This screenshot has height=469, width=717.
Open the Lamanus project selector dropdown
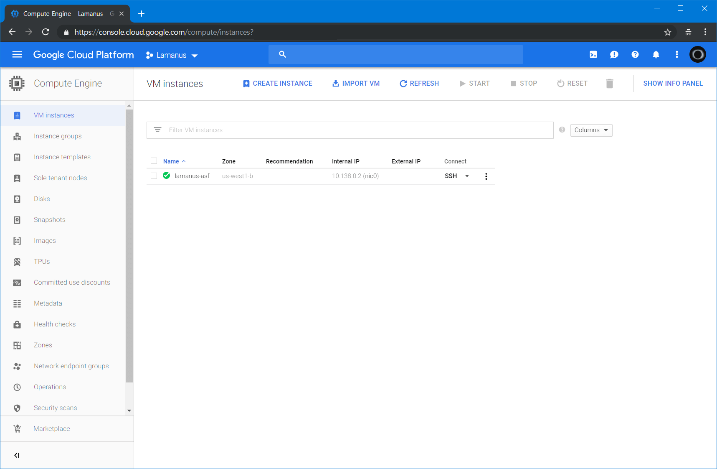(x=172, y=55)
